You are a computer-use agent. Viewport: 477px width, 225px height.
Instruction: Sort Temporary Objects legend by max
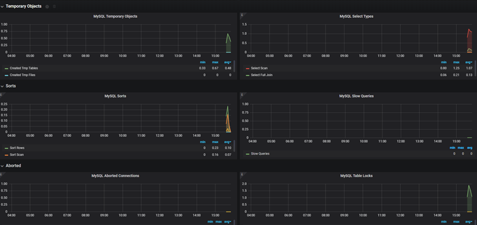215,63
